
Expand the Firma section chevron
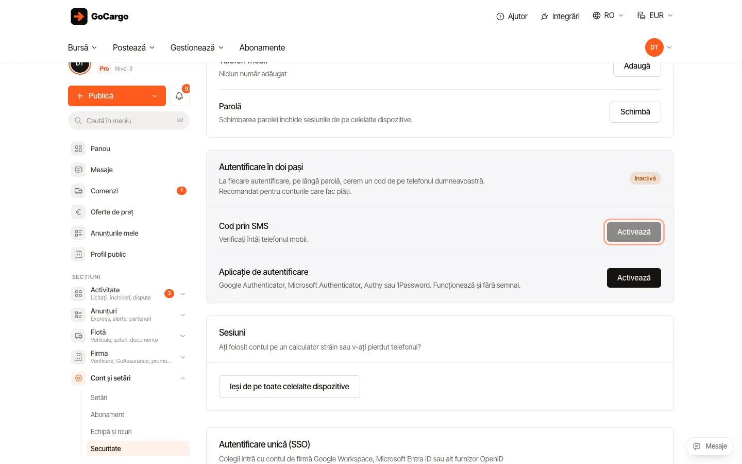tap(182, 357)
